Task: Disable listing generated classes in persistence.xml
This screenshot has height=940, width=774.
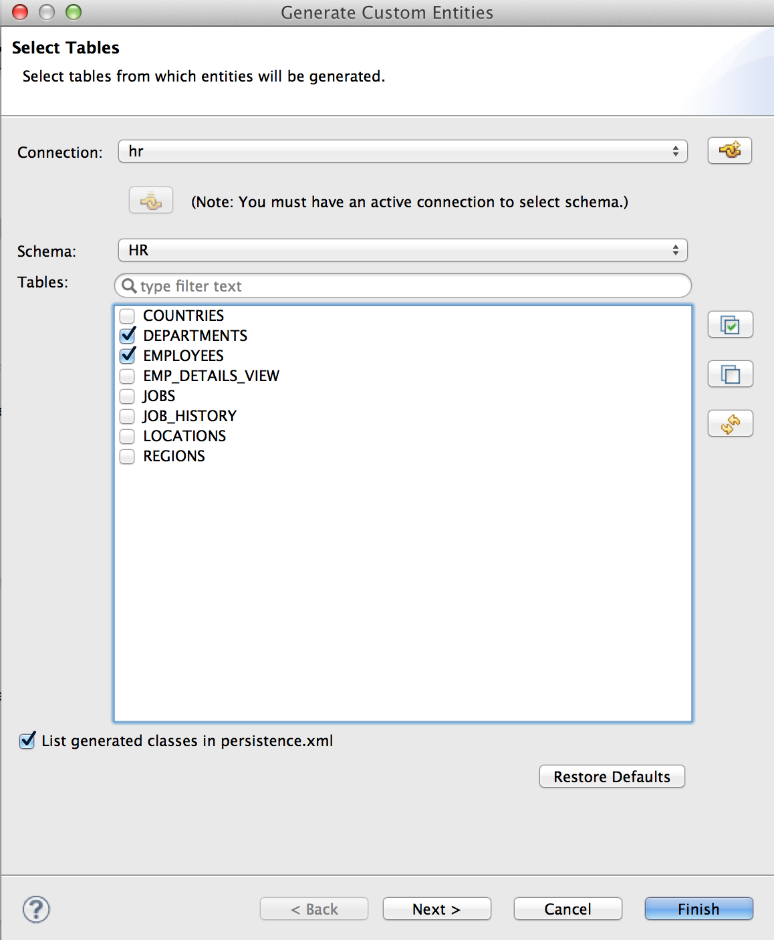Action: tap(27, 741)
